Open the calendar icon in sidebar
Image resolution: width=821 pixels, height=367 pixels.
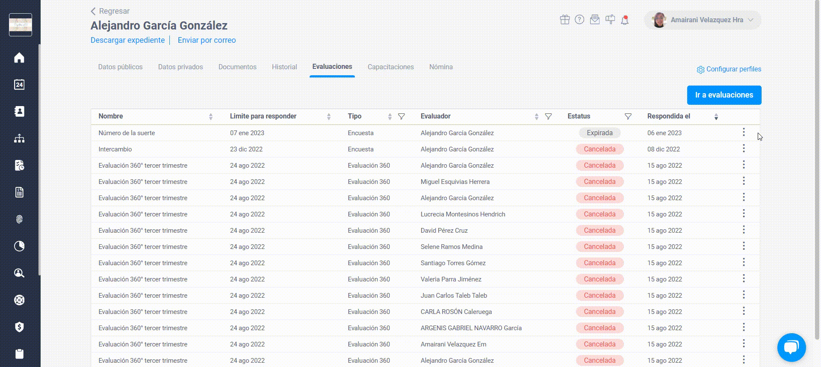(19, 85)
